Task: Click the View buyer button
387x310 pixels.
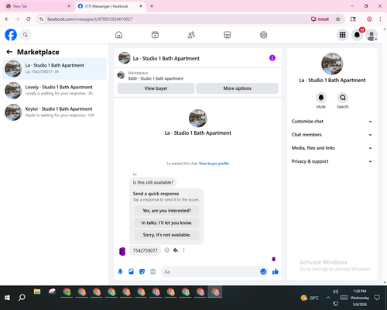Action: pyautogui.click(x=156, y=88)
